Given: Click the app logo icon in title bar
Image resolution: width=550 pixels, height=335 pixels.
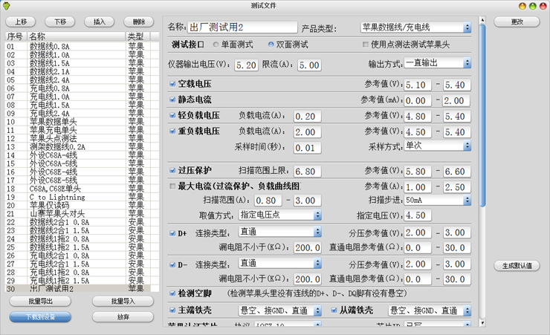Looking at the screenshot, I should [x=7, y=6].
